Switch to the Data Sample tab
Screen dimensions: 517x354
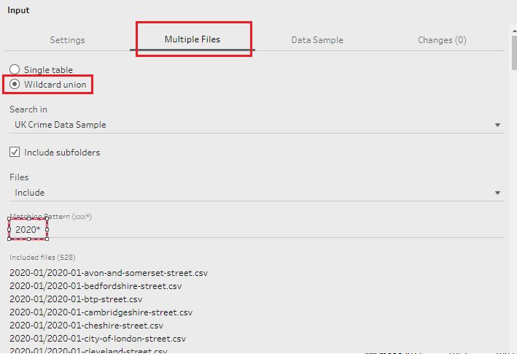coord(317,40)
